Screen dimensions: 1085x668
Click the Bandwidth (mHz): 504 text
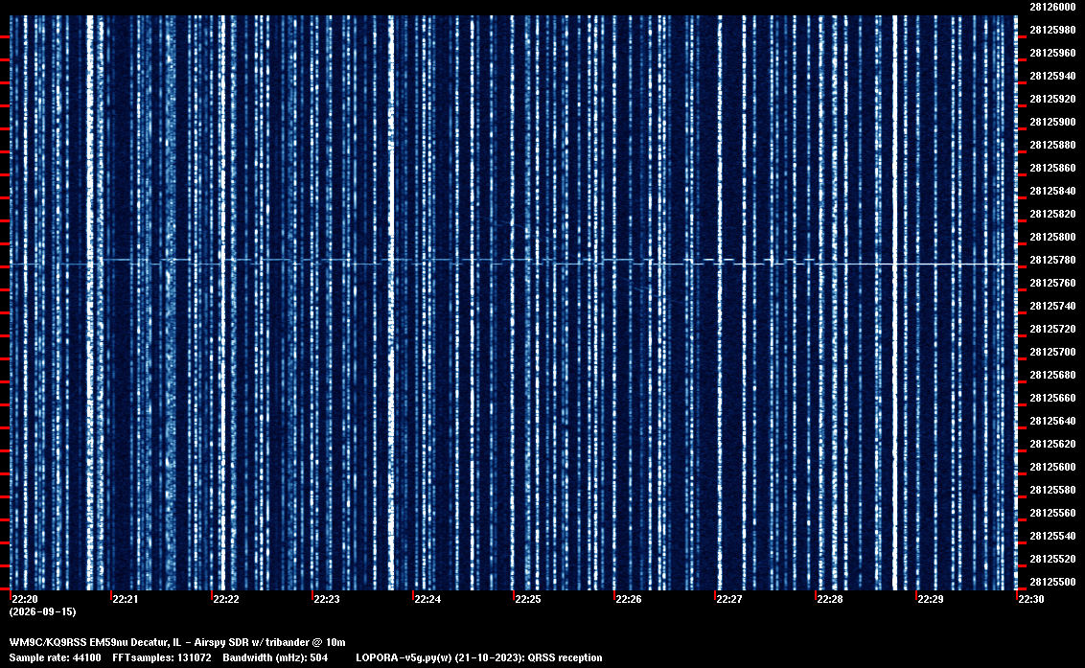pyautogui.click(x=275, y=657)
